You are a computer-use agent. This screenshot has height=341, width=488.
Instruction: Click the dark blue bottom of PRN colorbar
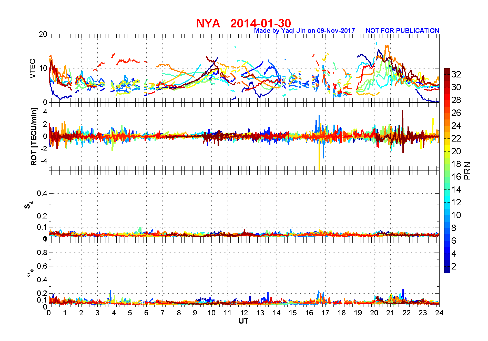pos(447,270)
